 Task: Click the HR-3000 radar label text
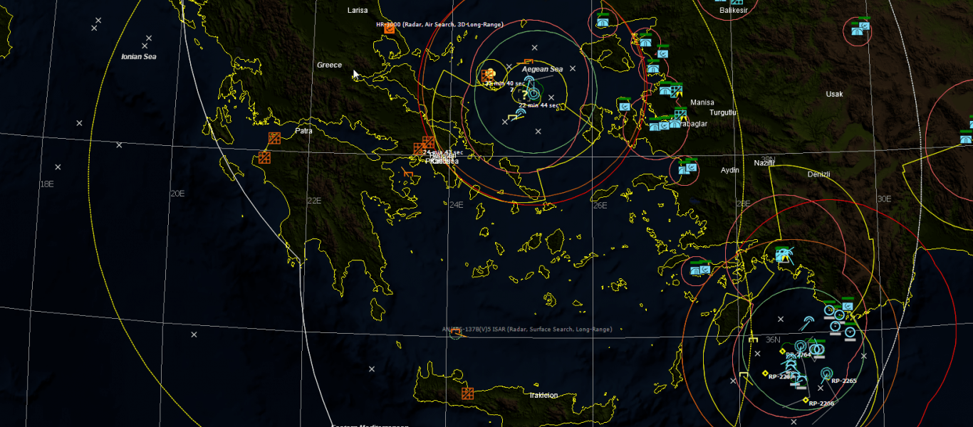tap(439, 24)
